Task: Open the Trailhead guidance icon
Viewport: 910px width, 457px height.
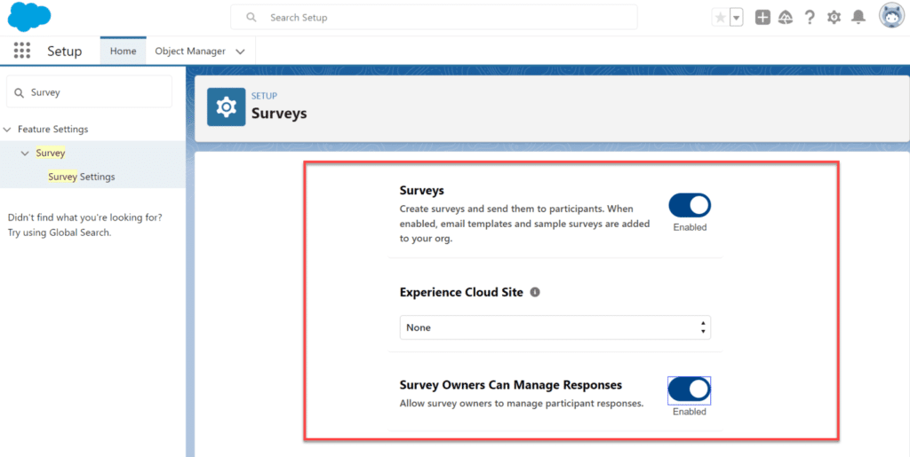Action: tap(786, 17)
